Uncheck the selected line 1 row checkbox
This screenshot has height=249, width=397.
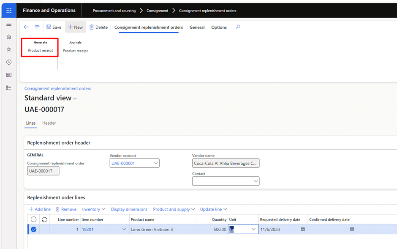(33, 230)
